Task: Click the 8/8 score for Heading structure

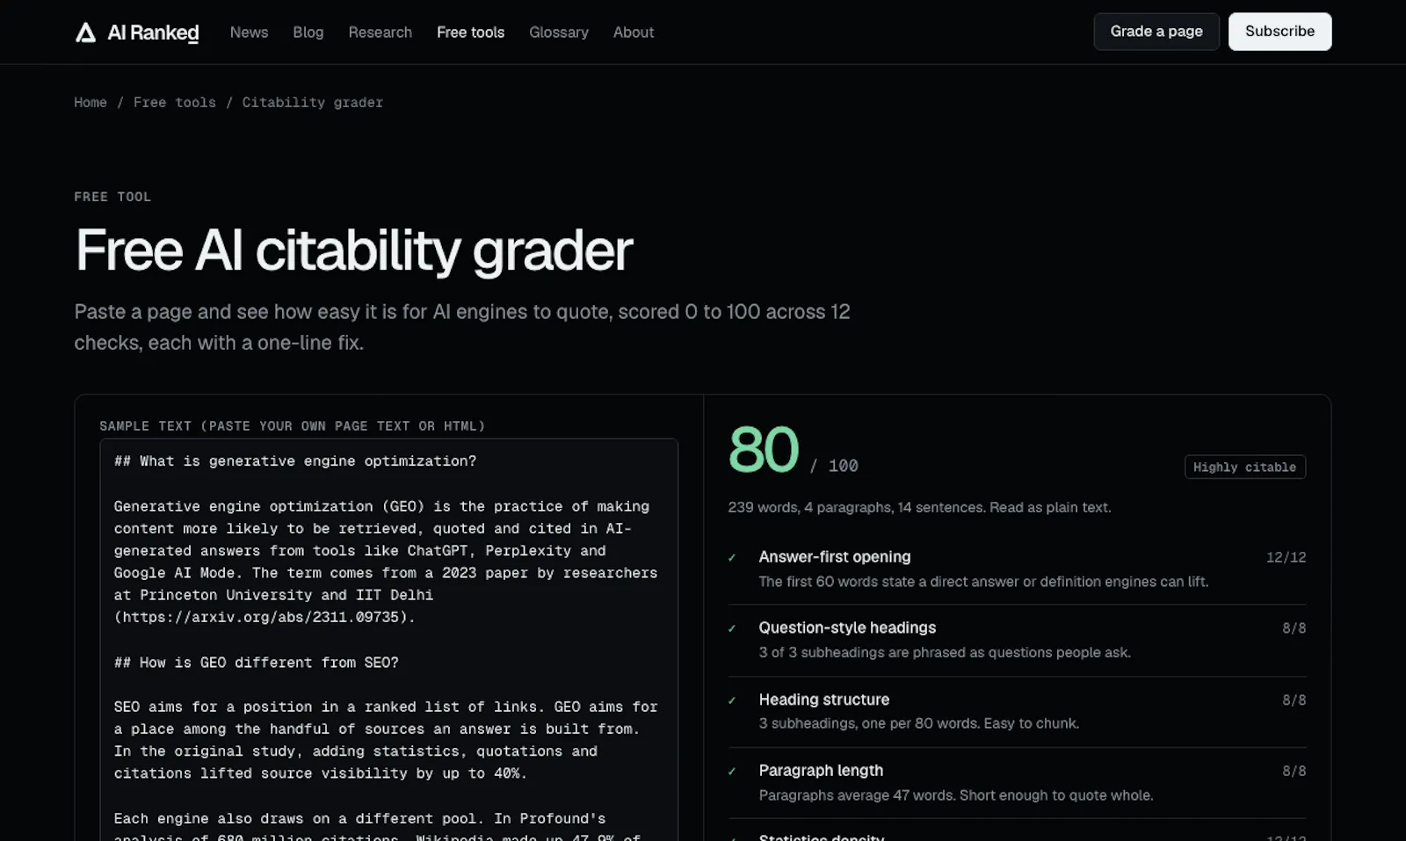Action: [x=1294, y=700]
